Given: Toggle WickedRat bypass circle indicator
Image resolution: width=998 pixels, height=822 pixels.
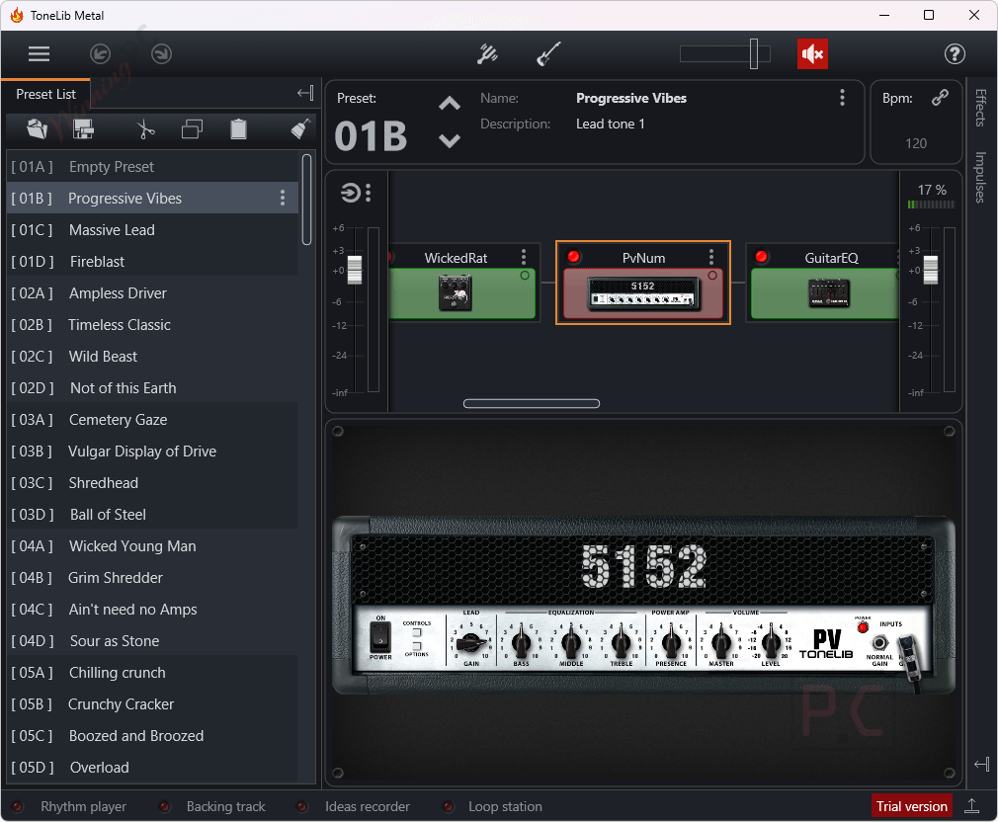Looking at the screenshot, I should (525, 276).
